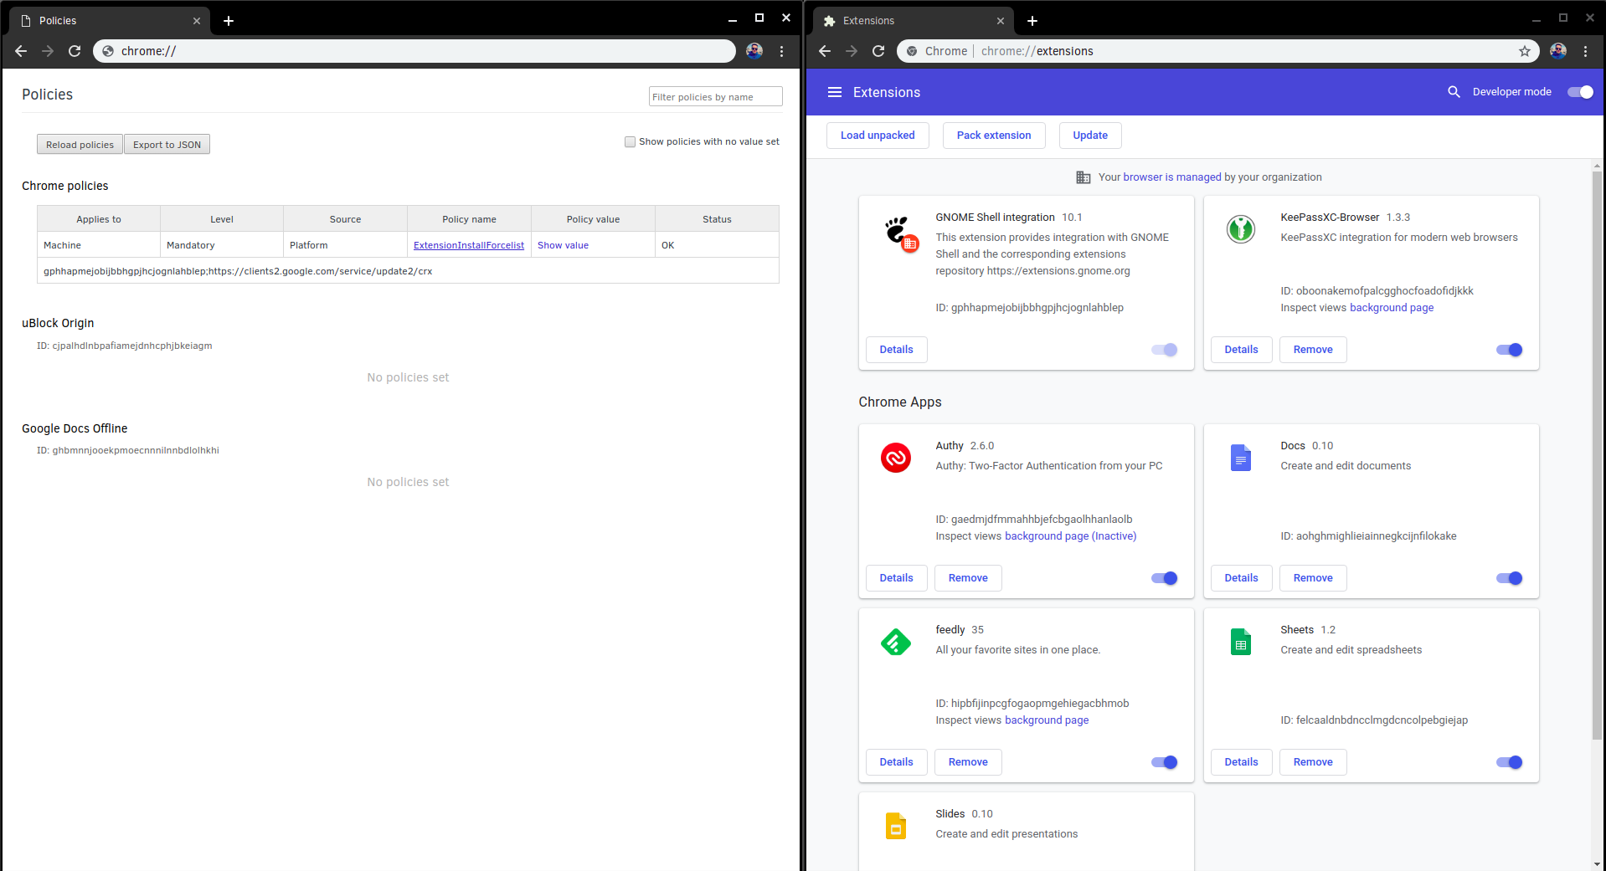Open the Extensions hamburger menu
The width and height of the screenshot is (1606, 871).
(834, 92)
